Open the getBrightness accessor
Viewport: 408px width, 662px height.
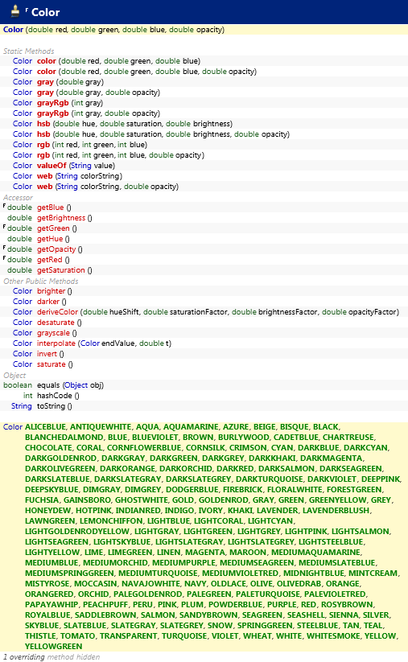[x=61, y=218]
